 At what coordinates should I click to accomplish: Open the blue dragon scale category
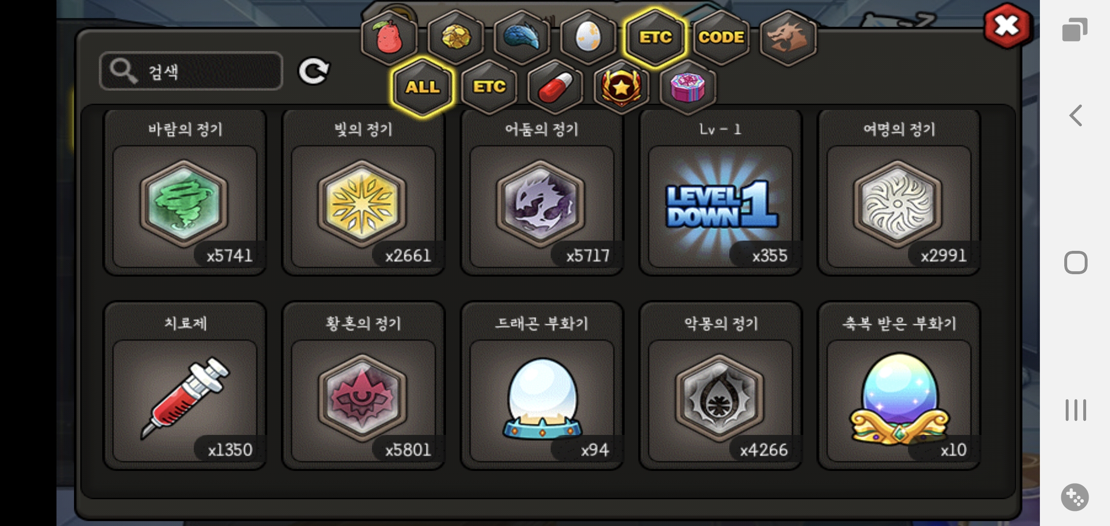point(522,38)
